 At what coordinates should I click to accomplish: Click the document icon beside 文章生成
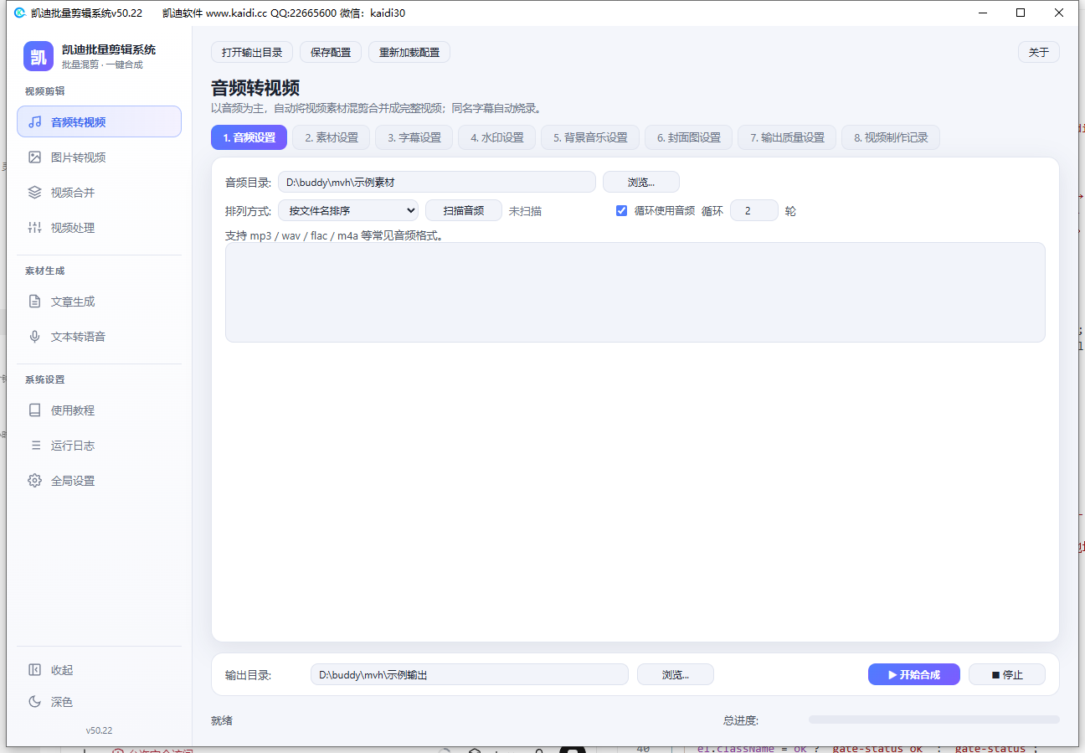[x=34, y=301]
